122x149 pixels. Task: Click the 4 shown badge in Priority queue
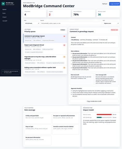point(63,30)
